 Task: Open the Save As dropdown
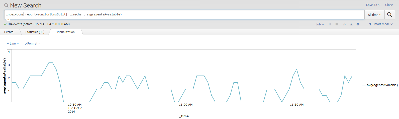point(373,5)
